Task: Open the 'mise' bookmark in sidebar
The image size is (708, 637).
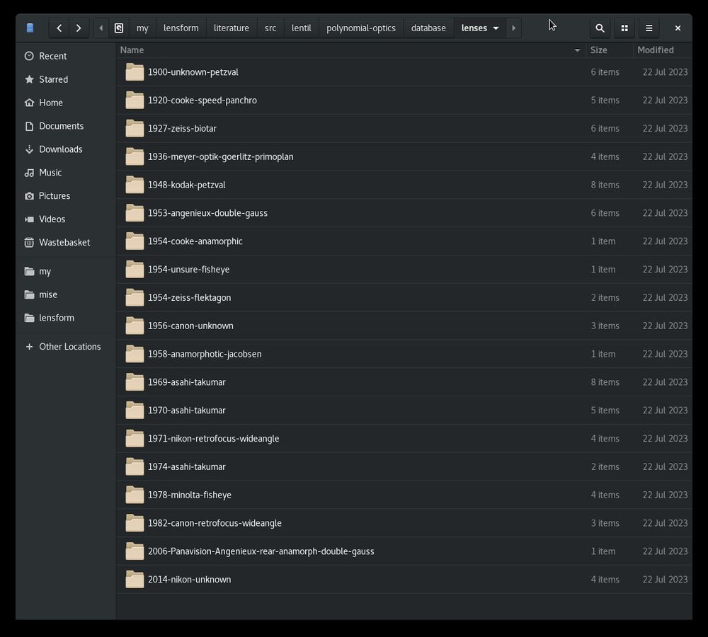Action: [x=65, y=295]
